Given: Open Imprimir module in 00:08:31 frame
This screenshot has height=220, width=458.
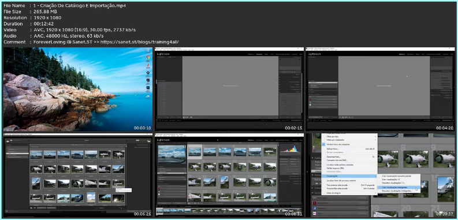Looking at the screenshot, I should point(294,140).
